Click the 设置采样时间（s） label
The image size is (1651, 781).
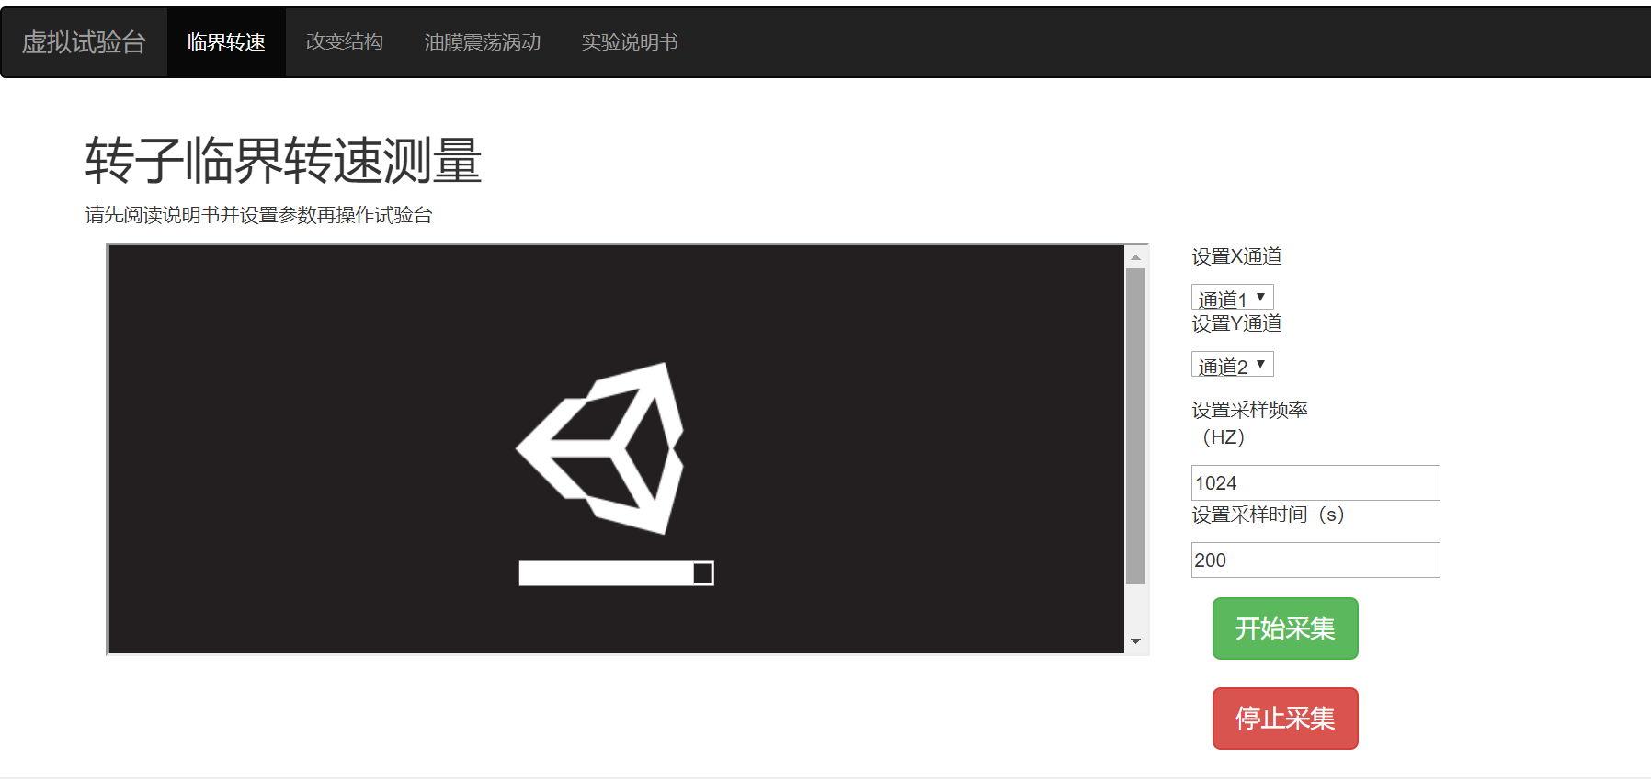1269,515
